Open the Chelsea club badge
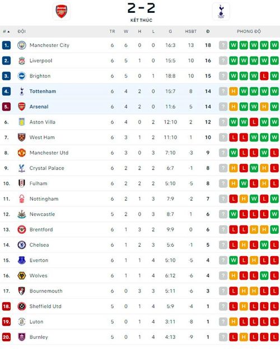The height and width of the screenshot is (349, 280). pyautogui.click(x=22, y=245)
